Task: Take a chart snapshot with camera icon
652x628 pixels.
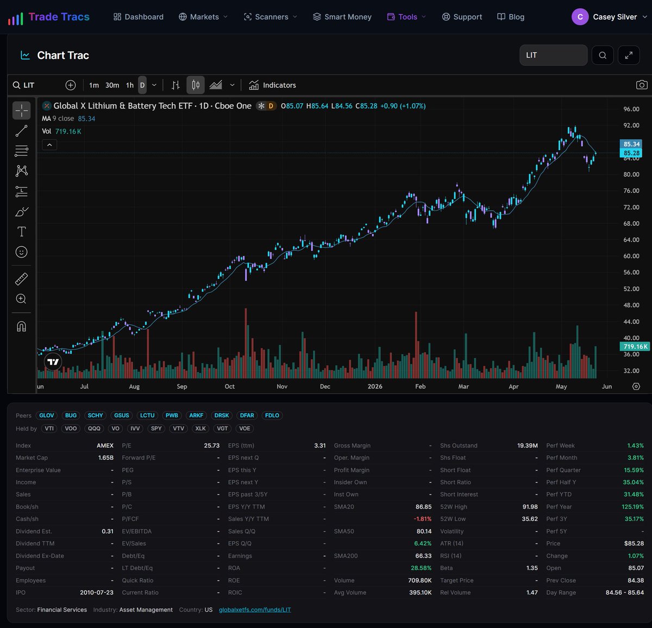Action: point(642,85)
